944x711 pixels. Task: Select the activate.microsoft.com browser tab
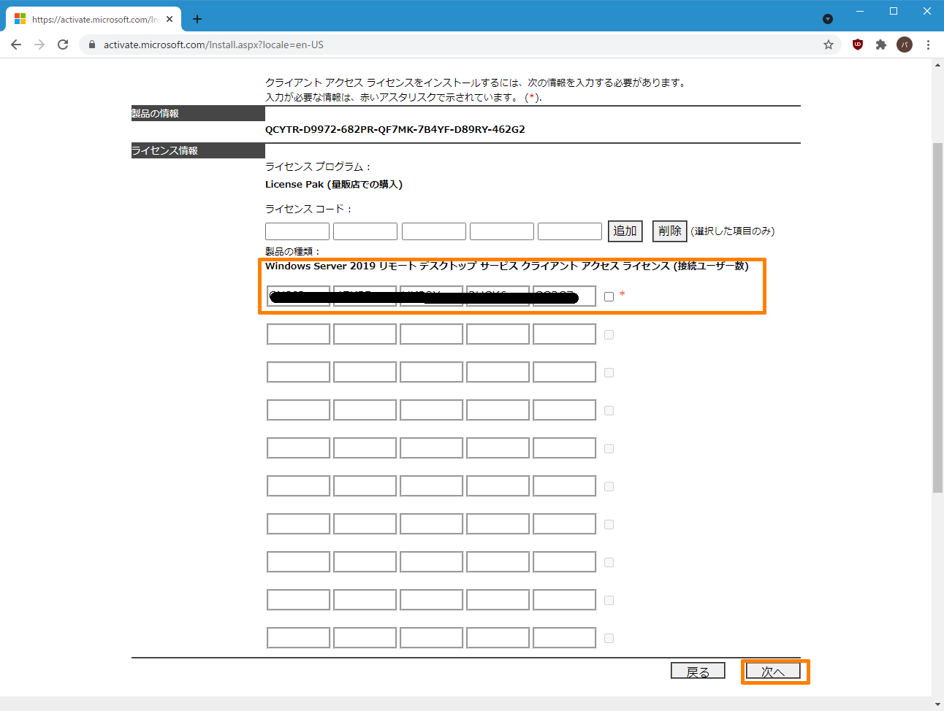tap(94, 20)
